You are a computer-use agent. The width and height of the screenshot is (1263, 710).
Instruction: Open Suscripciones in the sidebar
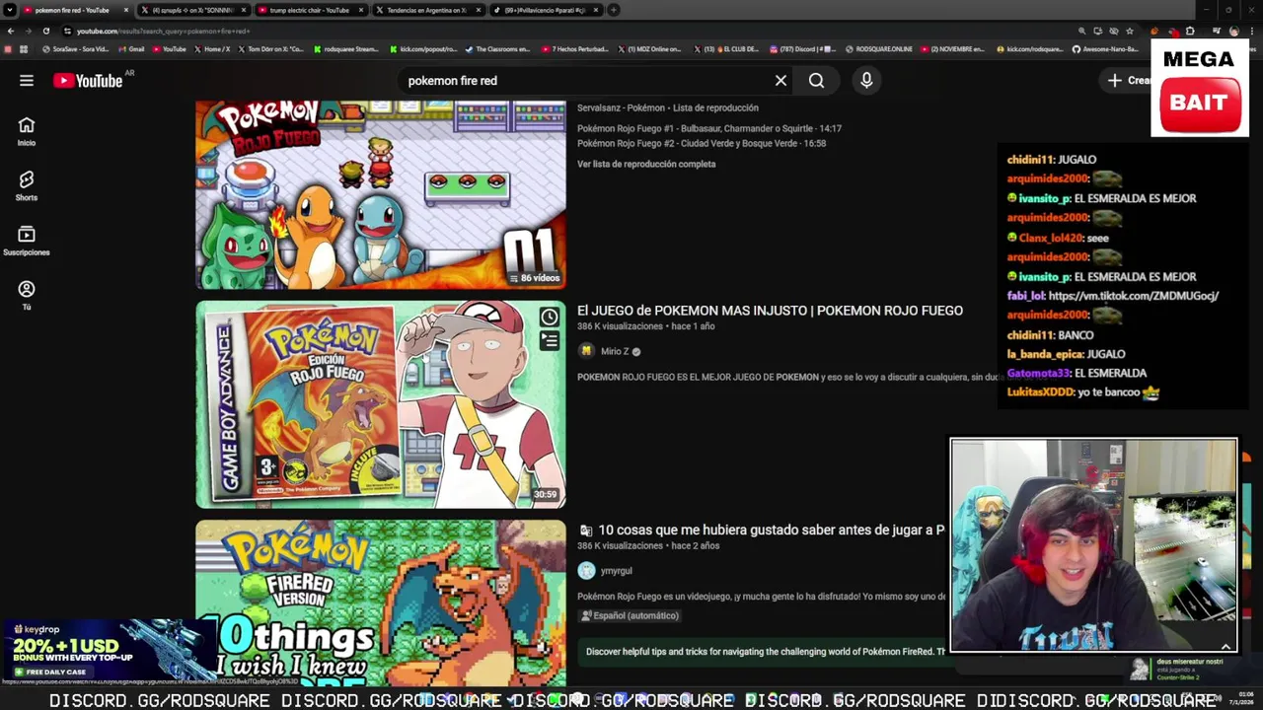27,241
